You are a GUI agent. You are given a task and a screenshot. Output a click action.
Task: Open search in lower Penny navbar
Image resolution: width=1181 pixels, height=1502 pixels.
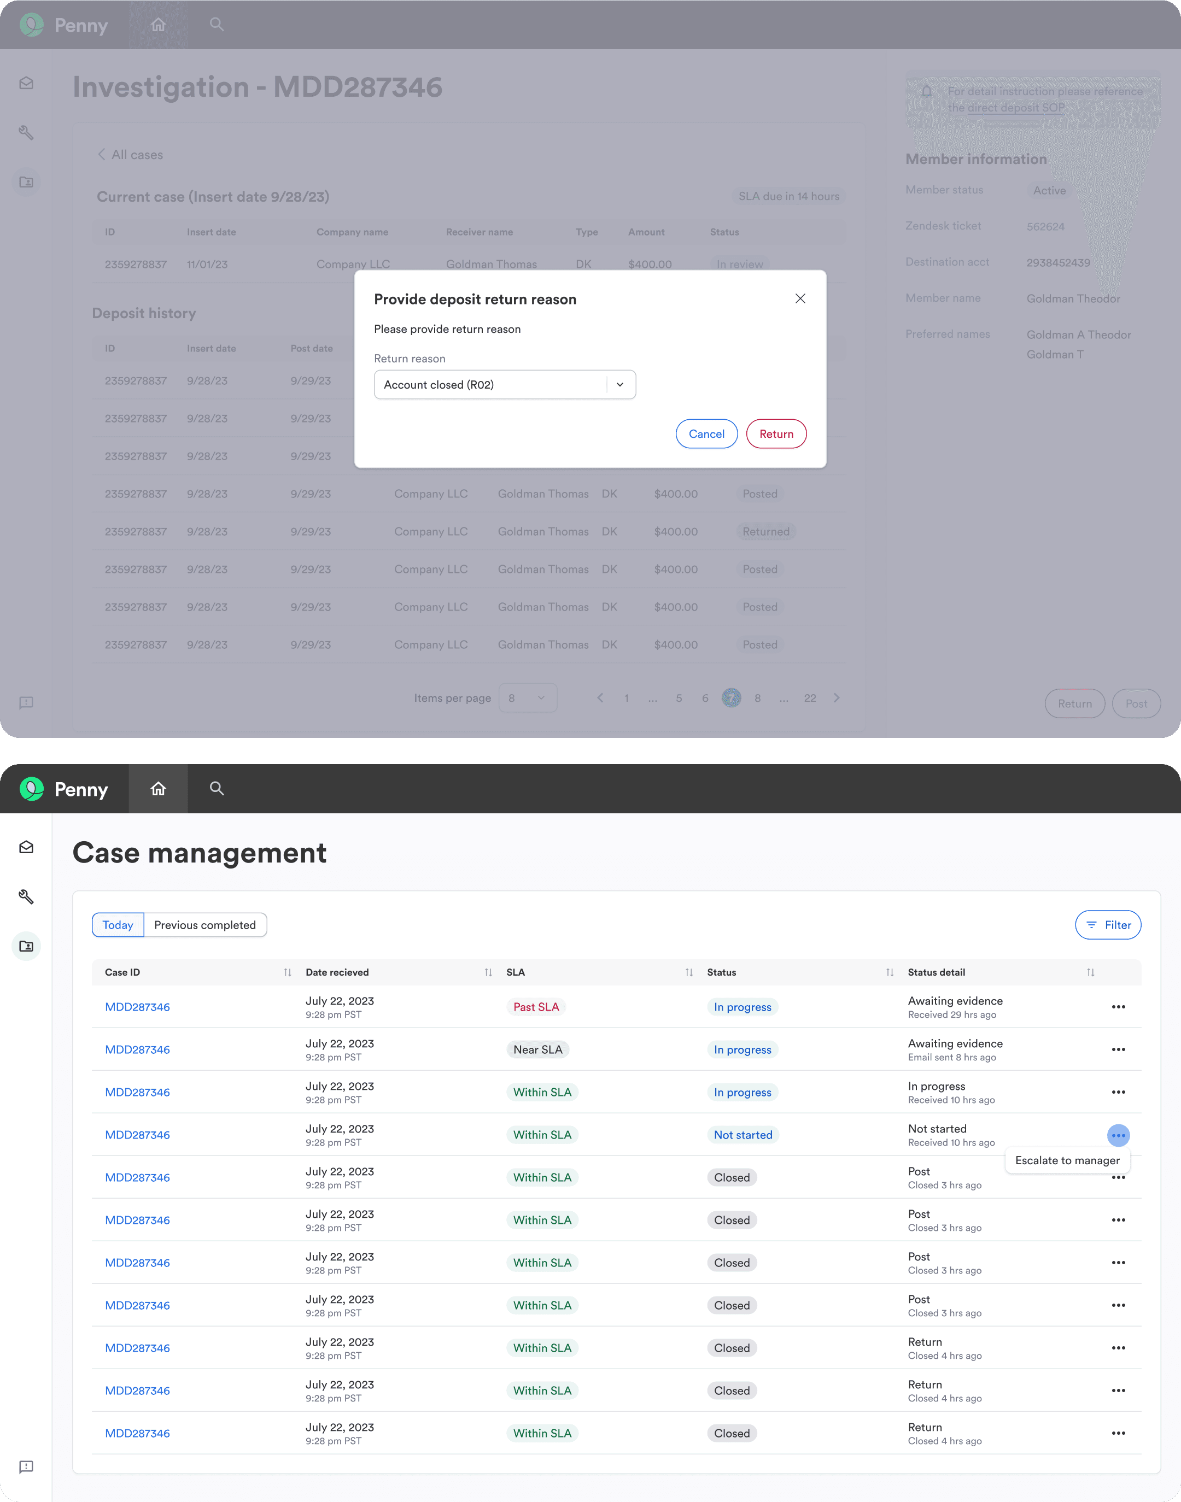pos(217,789)
